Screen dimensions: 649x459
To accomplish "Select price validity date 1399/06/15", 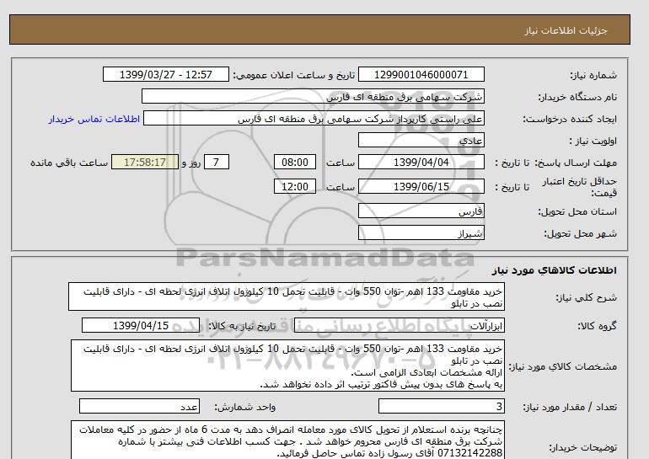I will 421,186.
